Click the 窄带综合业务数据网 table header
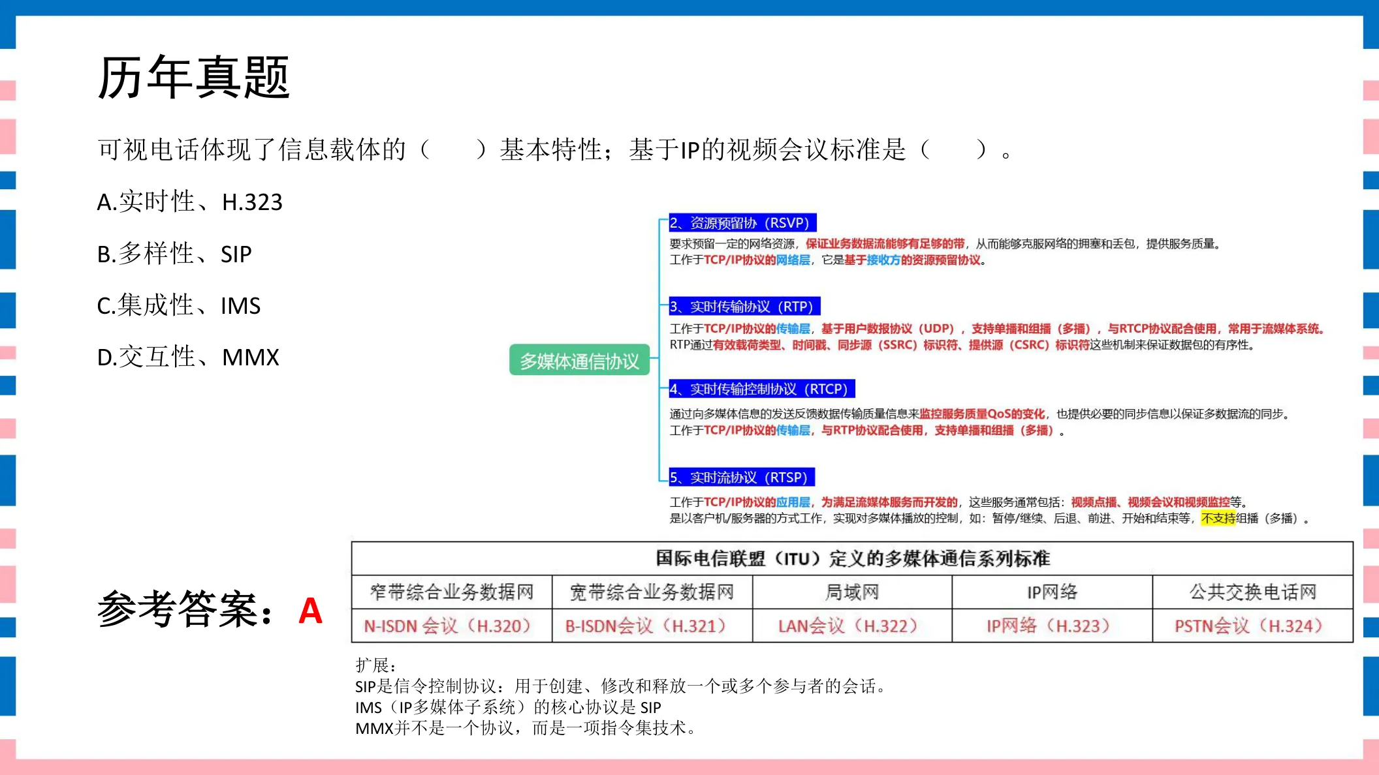This screenshot has width=1379, height=775. pos(452,592)
